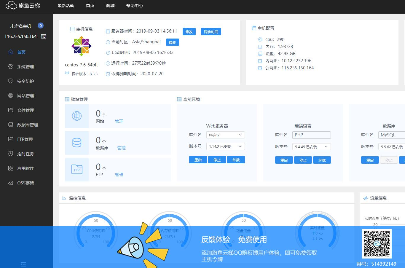Click 修改 next to timezone Asia/Shanghai

coord(173,42)
